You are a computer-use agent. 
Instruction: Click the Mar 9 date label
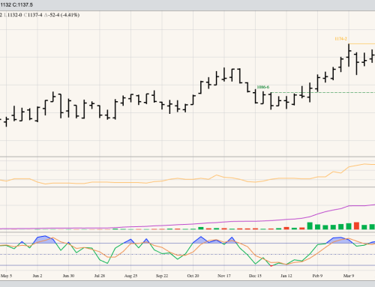point(349,276)
